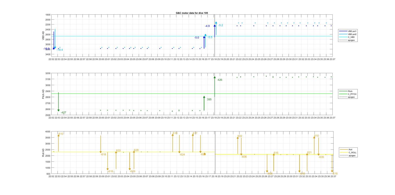Click the "-624" roll data label
The height and width of the screenshot is (195, 395).
click(x=182, y=154)
